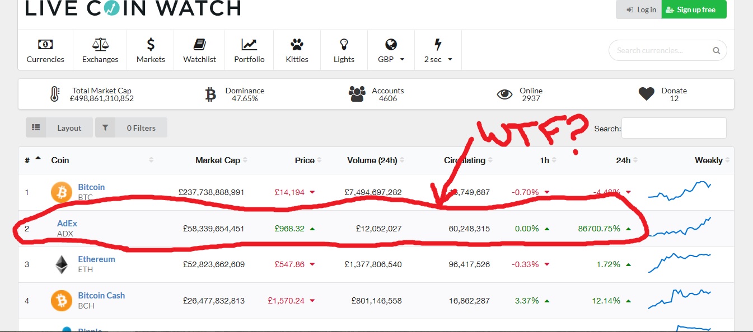
Task: Click Bitcoin Cash weekly sparkline chart
Action: click(680, 298)
